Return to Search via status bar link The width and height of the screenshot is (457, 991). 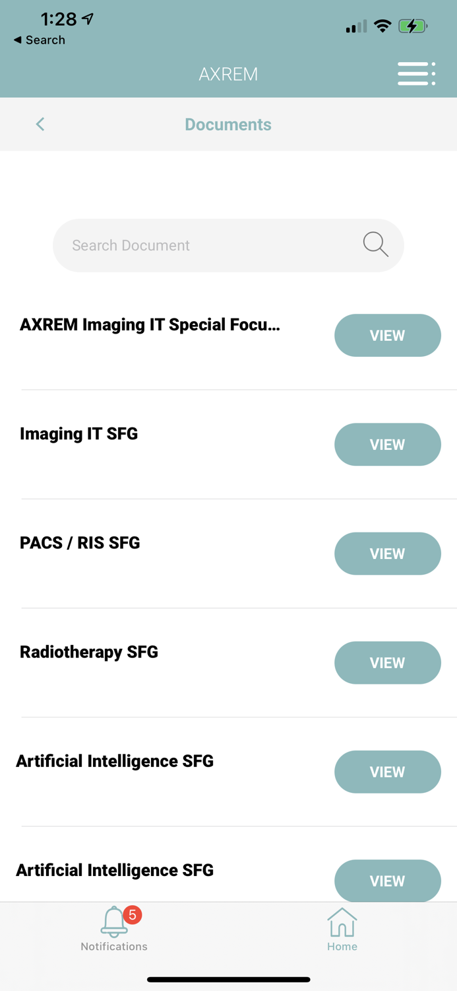tap(40, 40)
